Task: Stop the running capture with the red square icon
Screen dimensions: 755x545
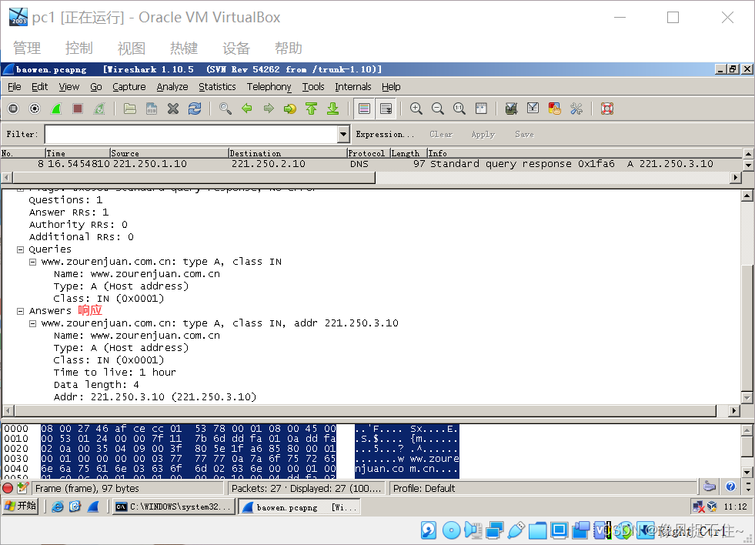Action: point(78,109)
